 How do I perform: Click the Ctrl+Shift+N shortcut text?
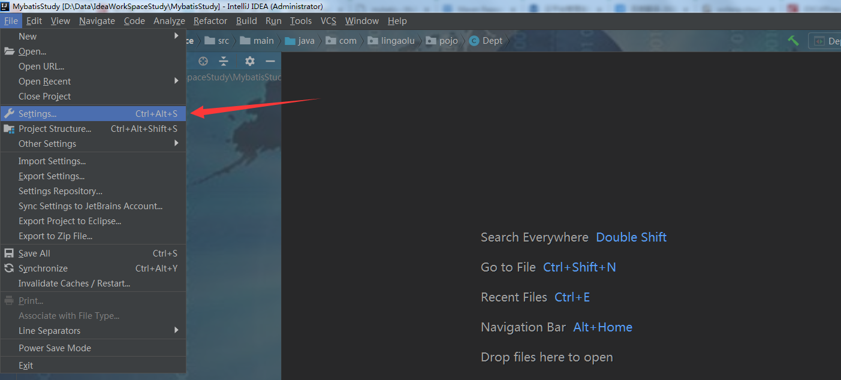580,267
